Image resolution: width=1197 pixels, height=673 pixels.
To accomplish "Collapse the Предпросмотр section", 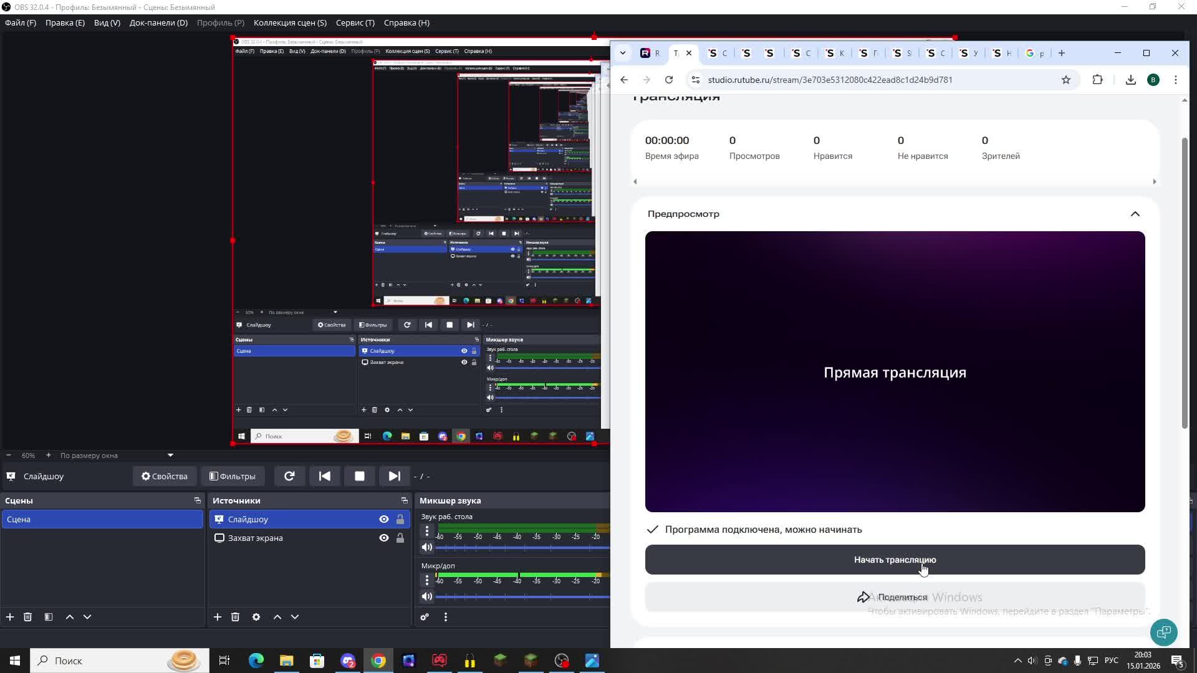I will click(x=1135, y=214).
